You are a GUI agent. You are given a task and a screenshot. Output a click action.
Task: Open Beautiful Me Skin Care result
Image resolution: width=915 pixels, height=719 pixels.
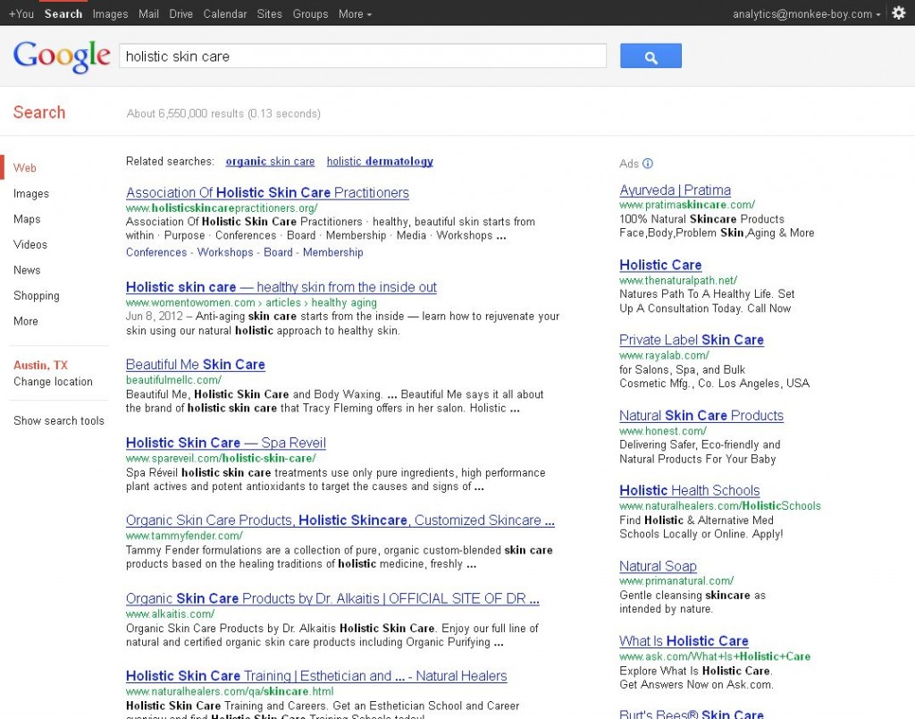[196, 365]
